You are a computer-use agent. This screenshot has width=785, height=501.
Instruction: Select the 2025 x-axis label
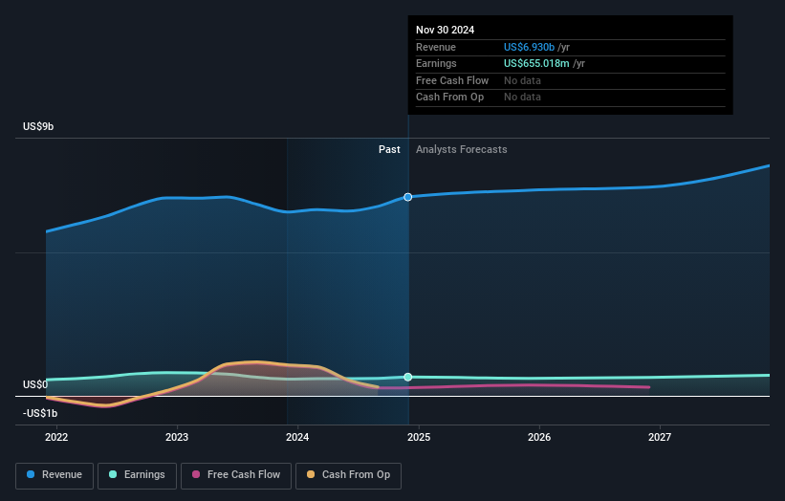point(419,437)
